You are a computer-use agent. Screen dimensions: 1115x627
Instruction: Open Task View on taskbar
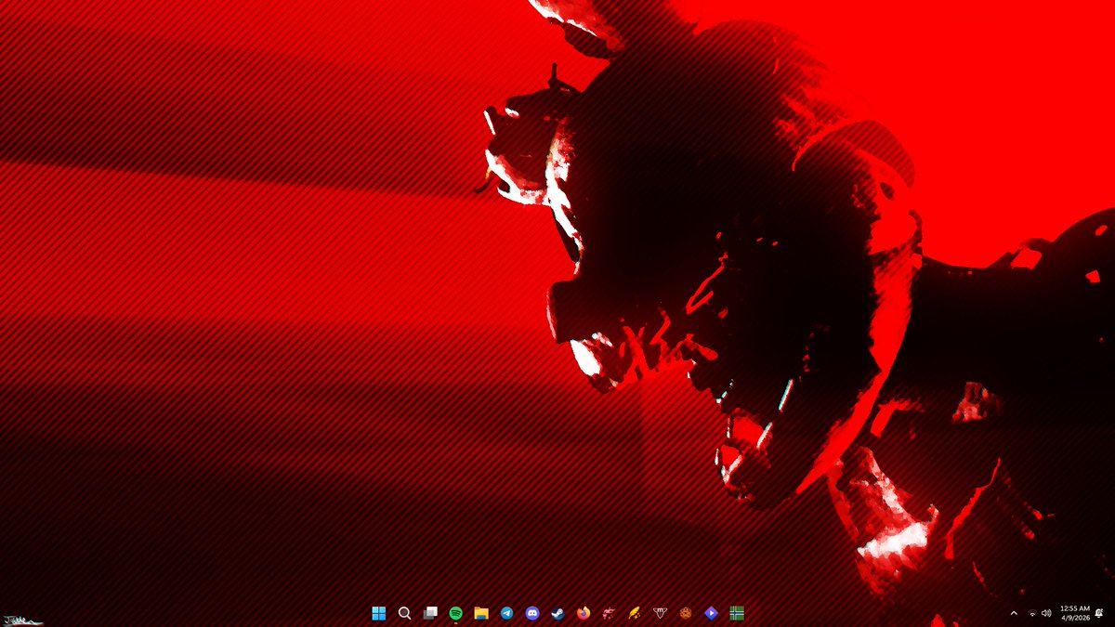430,613
